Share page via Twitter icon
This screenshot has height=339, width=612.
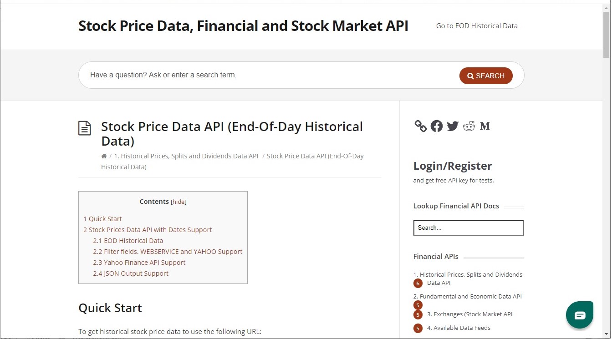click(452, 126)
